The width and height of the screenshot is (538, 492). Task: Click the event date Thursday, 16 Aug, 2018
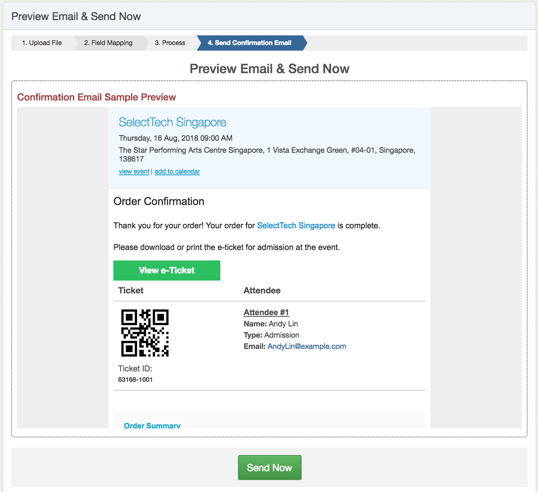175,138
